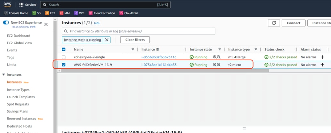
Task: Click the details panel resize handle
Action: pos(244,128)
